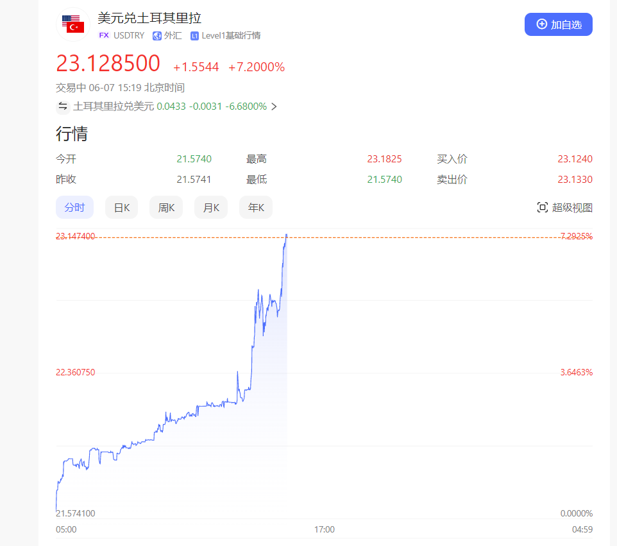Click the USDTRY flag logo icon

pos(73,24)
